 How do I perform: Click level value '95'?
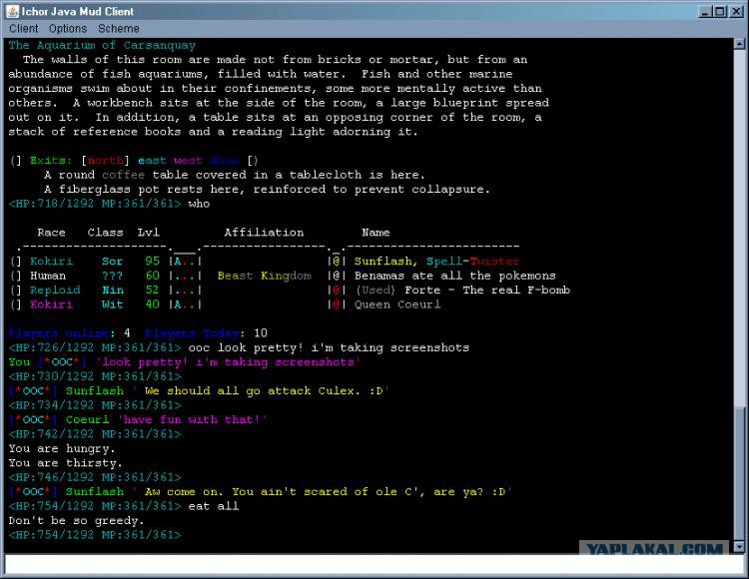pyautogui.click(x=153, y=262)
